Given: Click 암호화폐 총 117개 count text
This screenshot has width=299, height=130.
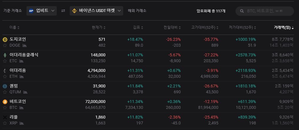Looking at the screenshot, I should point(211,11).
